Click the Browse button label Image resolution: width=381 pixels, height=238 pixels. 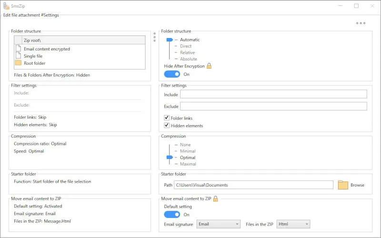(357, 185)
